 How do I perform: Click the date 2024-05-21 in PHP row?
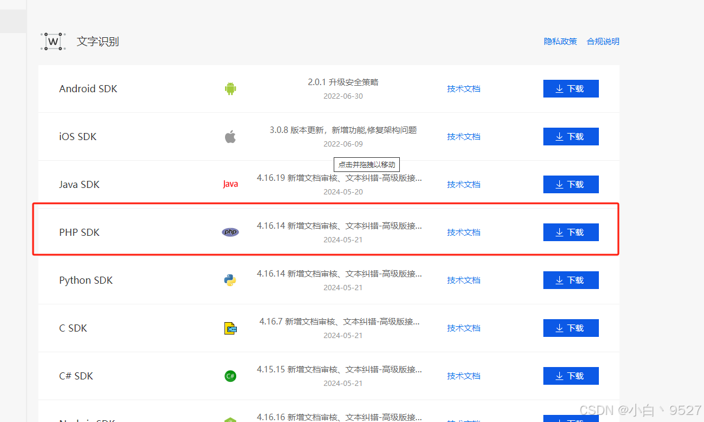[x=343, y=239]
